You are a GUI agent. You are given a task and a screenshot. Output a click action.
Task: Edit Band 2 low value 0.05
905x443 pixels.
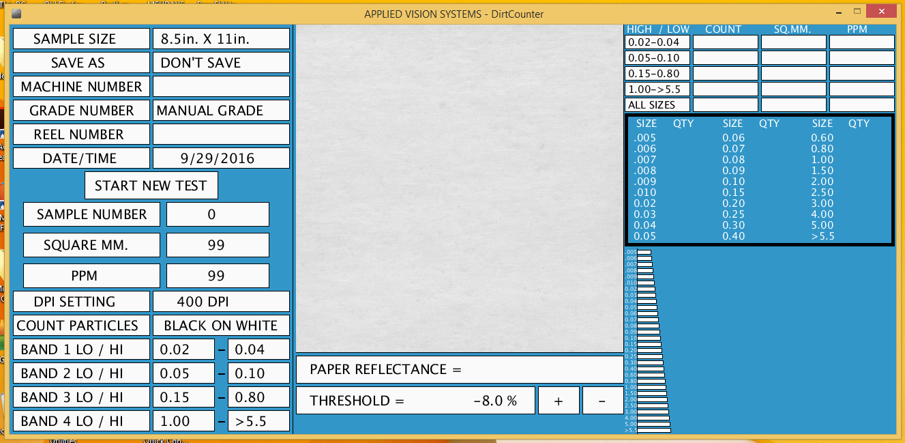(x=183, y=373)
